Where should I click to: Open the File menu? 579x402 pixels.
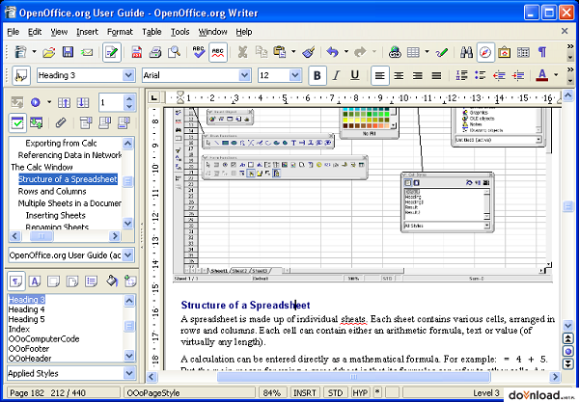[x=13, y=32]
